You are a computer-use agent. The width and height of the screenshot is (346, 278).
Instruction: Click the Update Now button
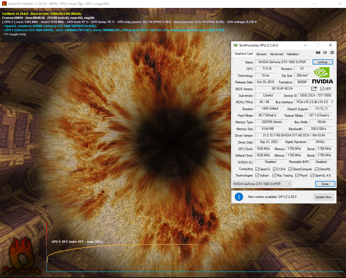click(323, 197)
